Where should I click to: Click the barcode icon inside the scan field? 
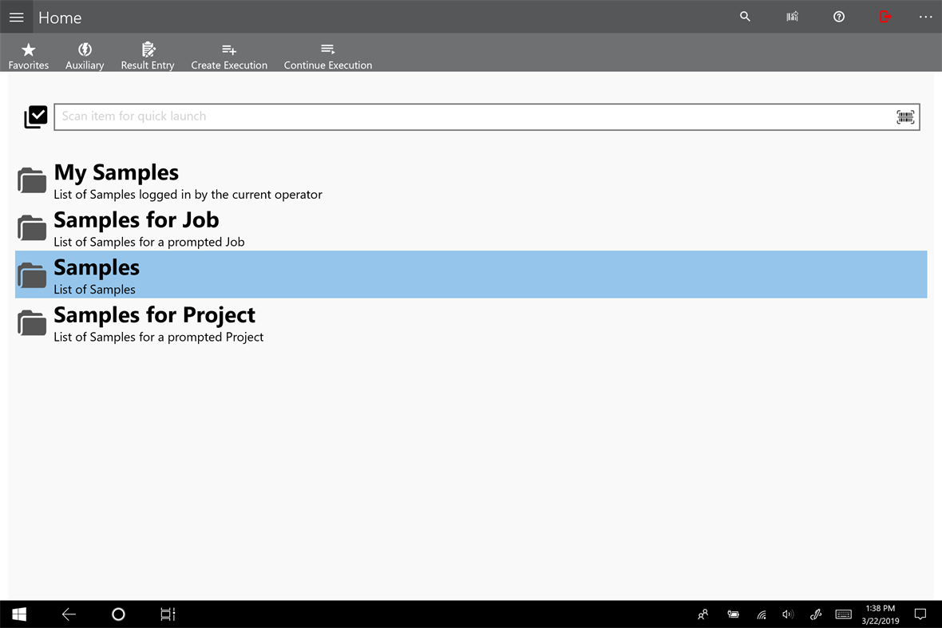tap(905, 117)
